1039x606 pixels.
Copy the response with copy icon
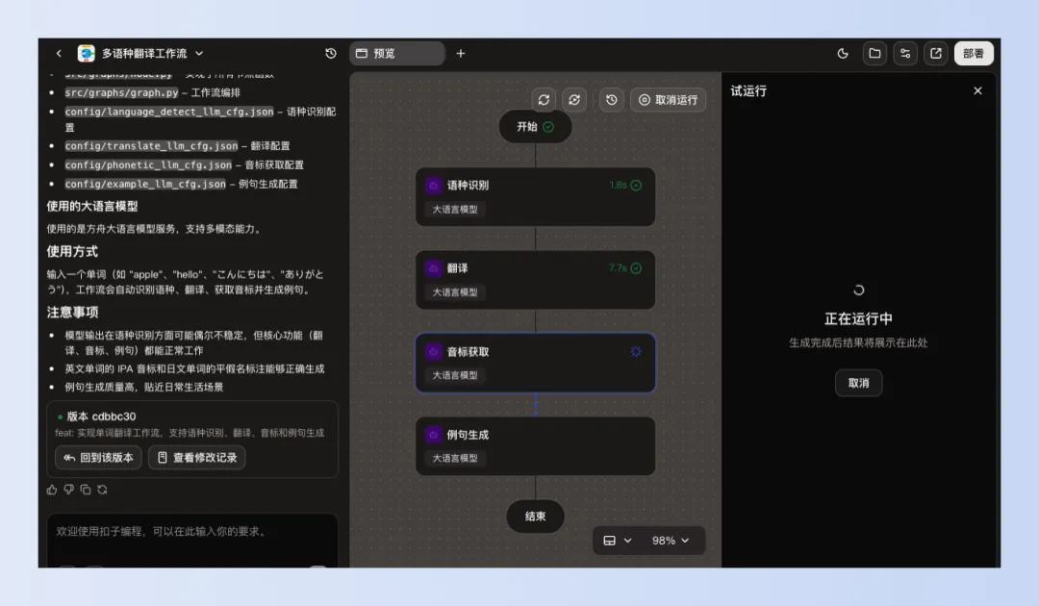pyautogui.click(x=86, y=490)
